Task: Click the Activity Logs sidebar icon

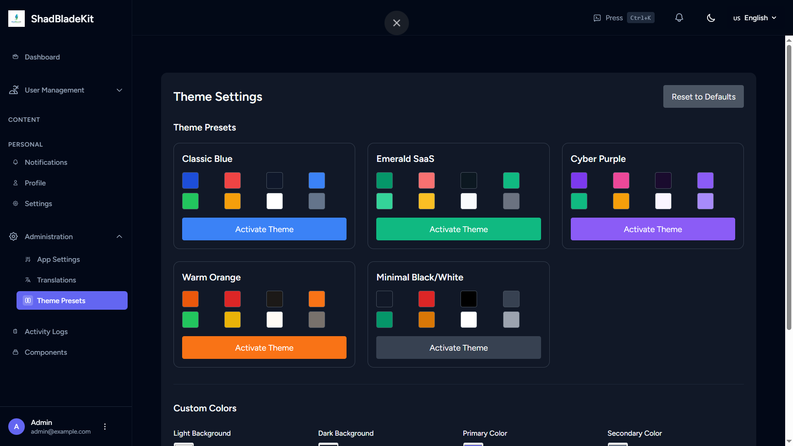Action: [16, 332]
